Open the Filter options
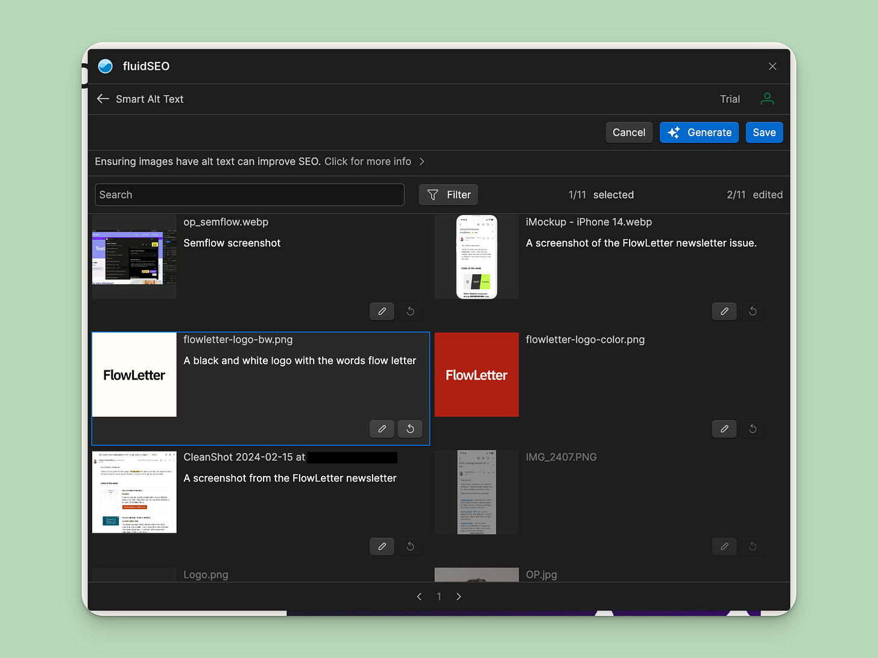 click(x=449, y=195)
